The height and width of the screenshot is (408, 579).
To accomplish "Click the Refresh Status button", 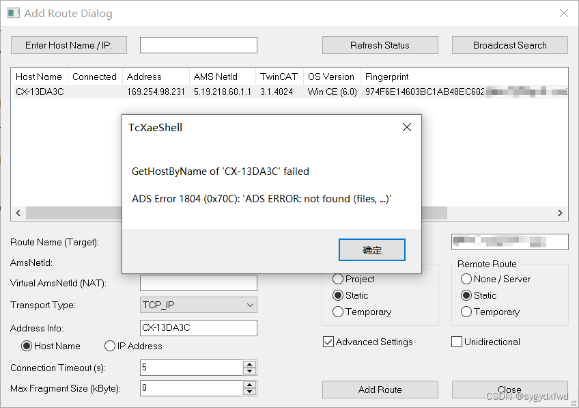I will (x=380, y=45).
